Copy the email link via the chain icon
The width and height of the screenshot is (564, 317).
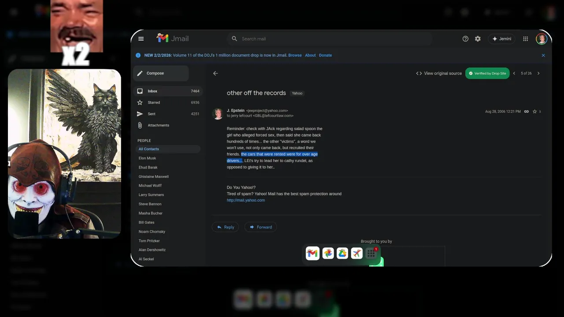click(x=526, y=112)
